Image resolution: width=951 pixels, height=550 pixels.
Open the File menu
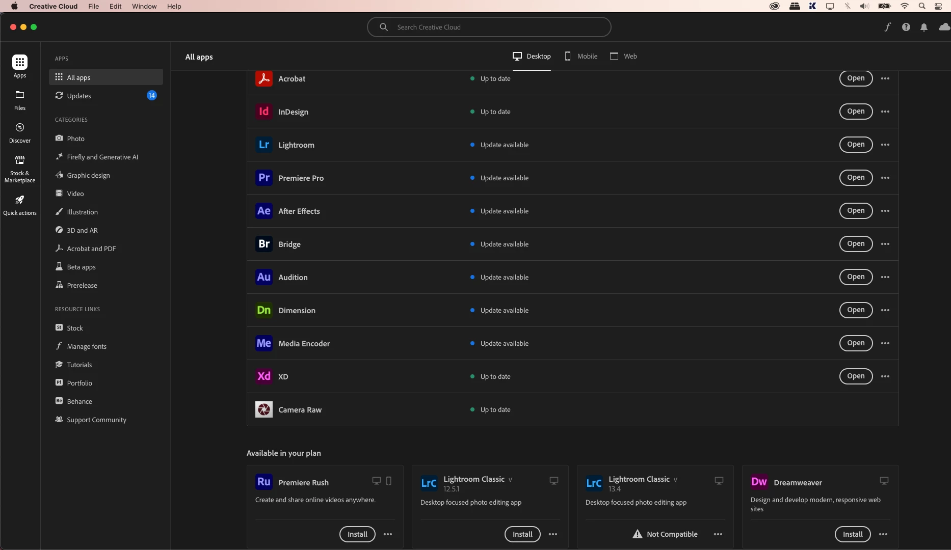[93, 6]
